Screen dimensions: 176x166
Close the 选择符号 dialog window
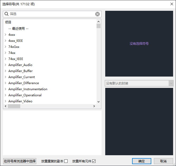pyautogui.click(x=172, y=4)
